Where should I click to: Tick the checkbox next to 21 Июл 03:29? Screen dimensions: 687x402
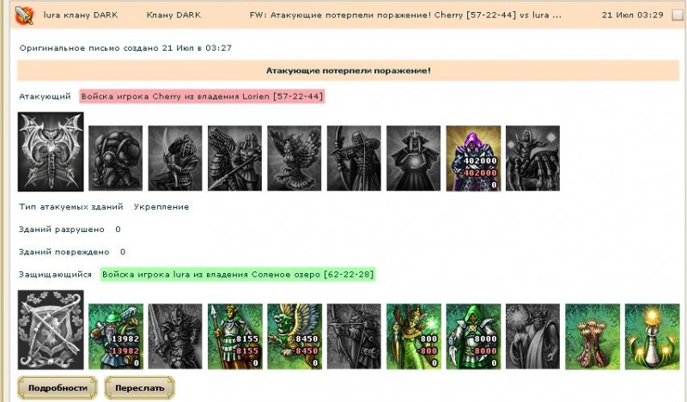678,15
